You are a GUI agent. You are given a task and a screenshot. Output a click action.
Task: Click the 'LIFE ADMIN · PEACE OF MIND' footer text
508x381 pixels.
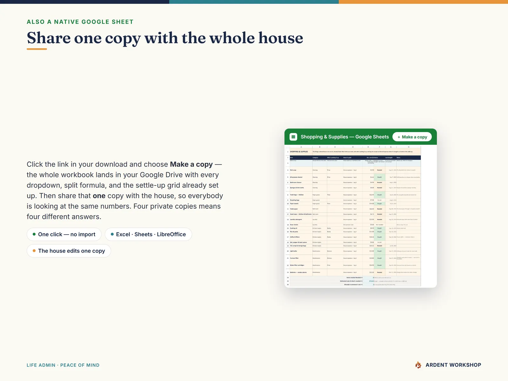[63, 365]
